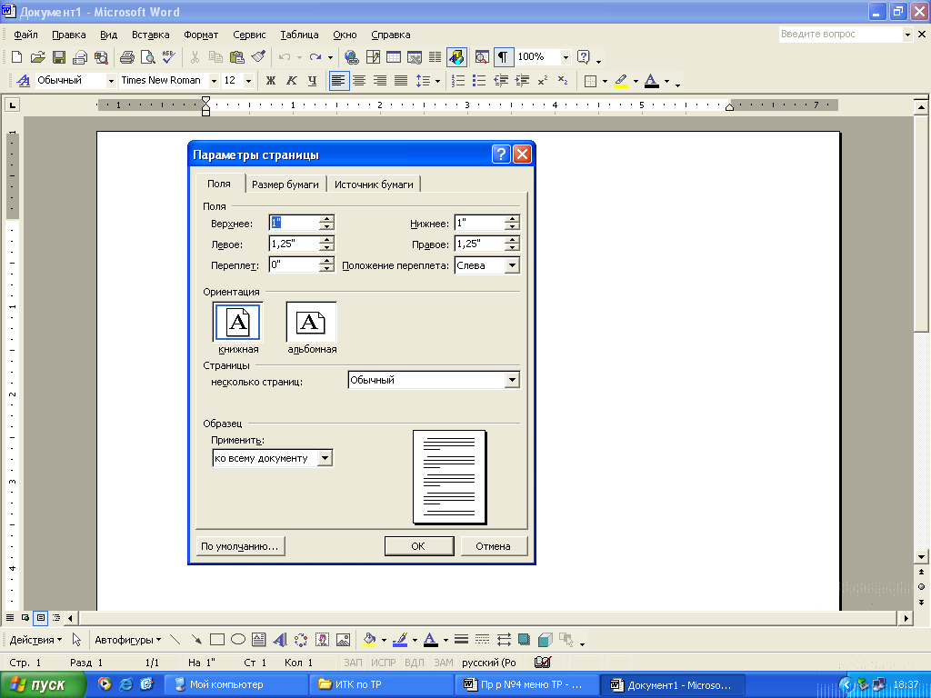Open the font size 12 dropdown
The height and width of the screenshot is (698, 931).
point(249,81)
